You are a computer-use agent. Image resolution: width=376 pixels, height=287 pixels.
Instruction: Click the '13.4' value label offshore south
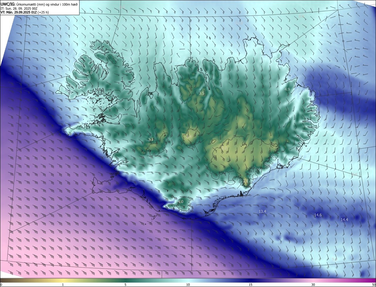[262, 211]
